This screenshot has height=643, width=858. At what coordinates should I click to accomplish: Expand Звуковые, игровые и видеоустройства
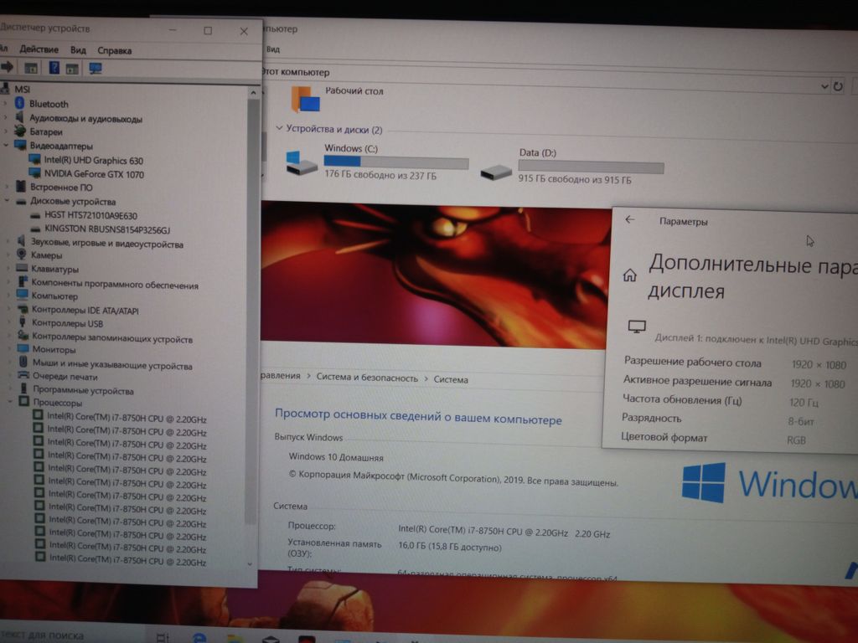8,241
